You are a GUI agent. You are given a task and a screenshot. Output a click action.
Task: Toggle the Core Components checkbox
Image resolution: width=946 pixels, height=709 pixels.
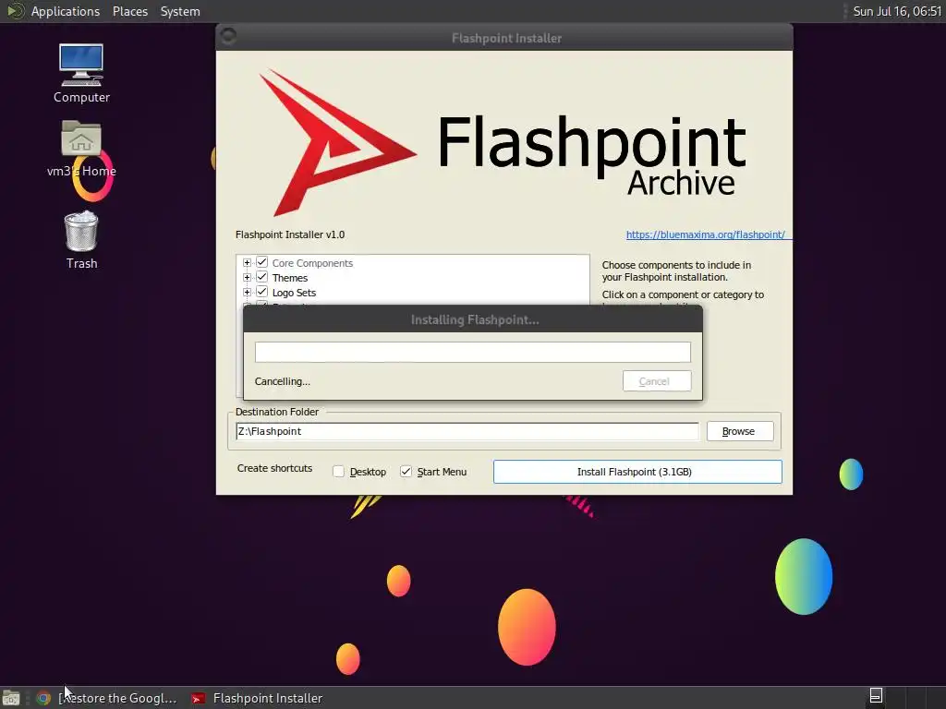coord(261,262)
